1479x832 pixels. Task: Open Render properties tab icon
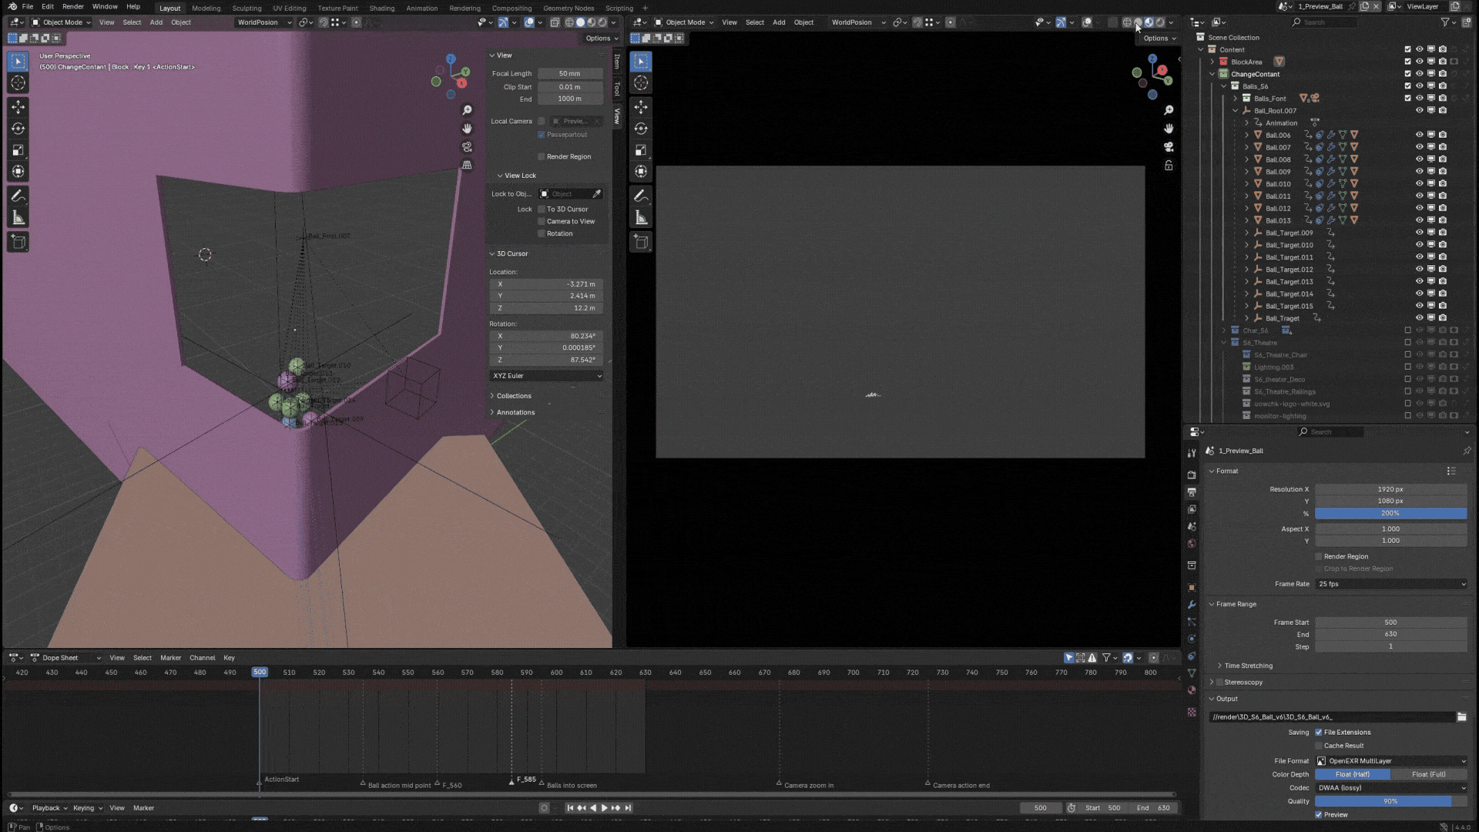coord(1192,475)
